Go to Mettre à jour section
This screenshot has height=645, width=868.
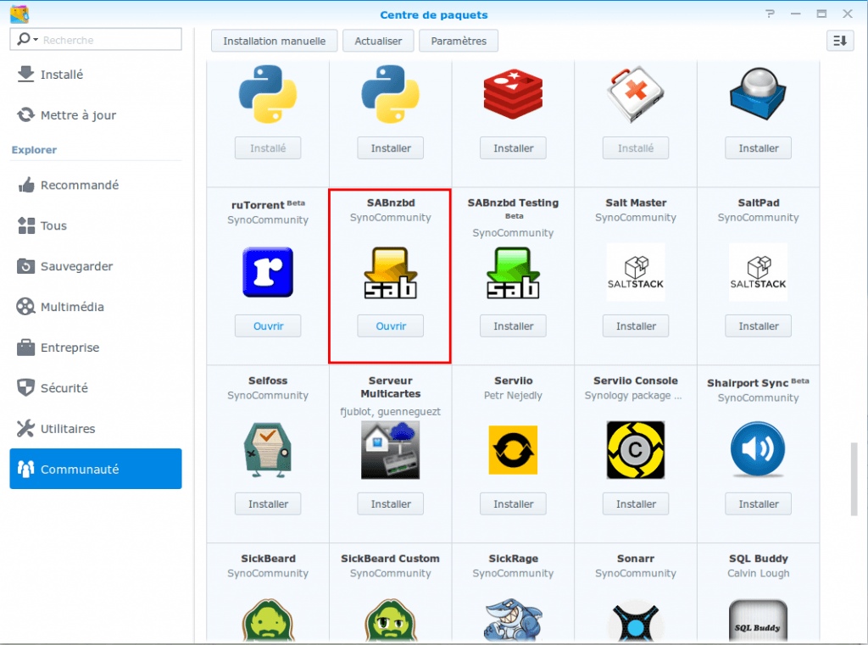[96, 114]
